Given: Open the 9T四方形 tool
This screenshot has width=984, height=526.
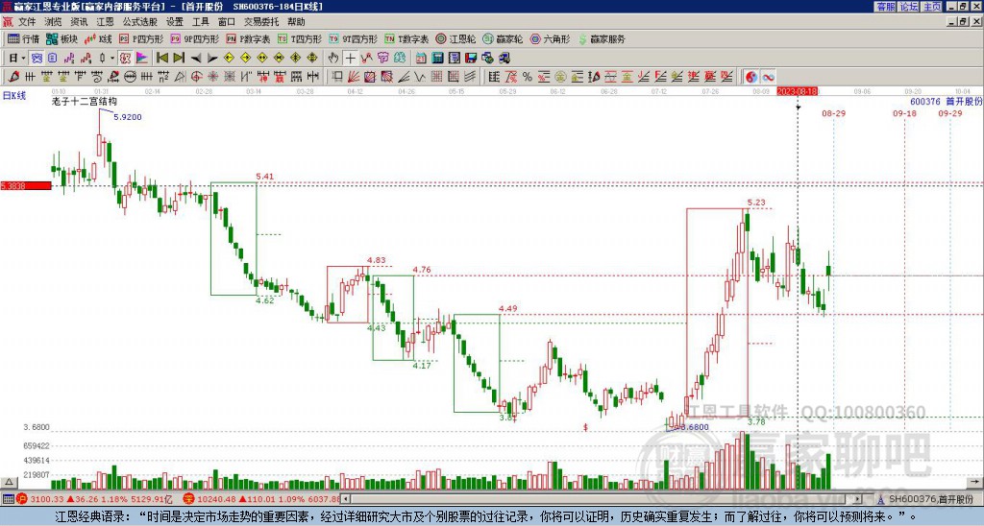Looking at the screenshot, I should pyautogui.click(x=354, y=38).
